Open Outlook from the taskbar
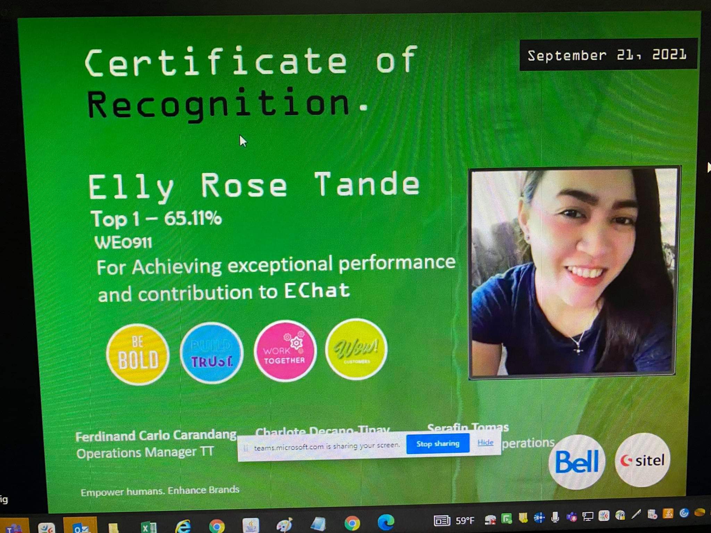Image resolution: width=711 pixels, height=533 pixels. [81, 527]
